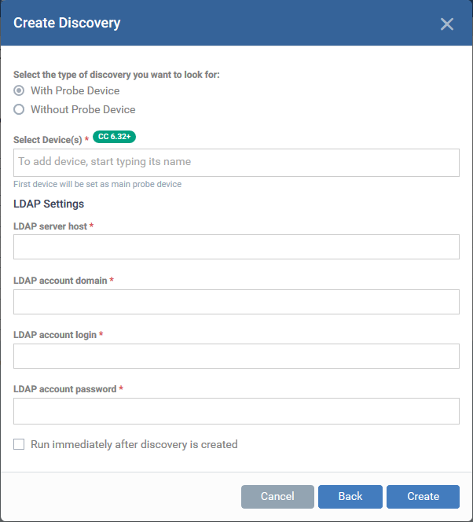Click the Create Discovery dialog title

67,23
